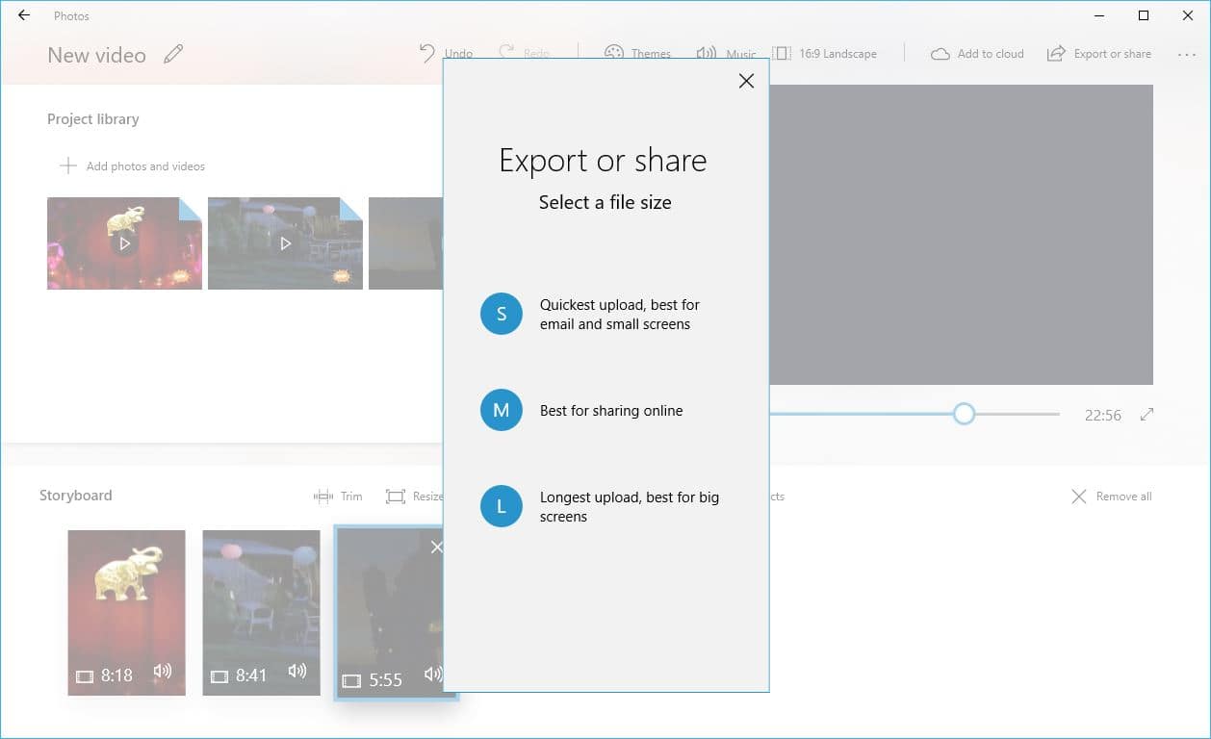Select the Undo icon
Screen dimensions: 1211x739
point(427,53)
